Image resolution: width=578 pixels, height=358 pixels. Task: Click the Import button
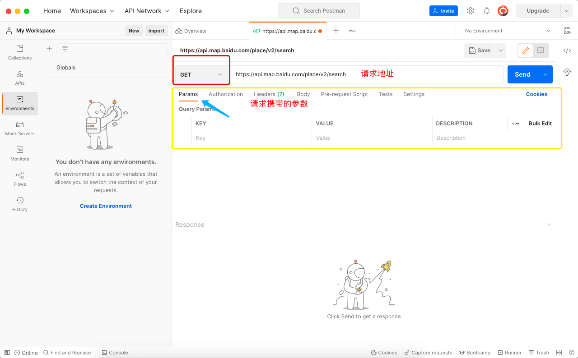[x=156, y=31]
